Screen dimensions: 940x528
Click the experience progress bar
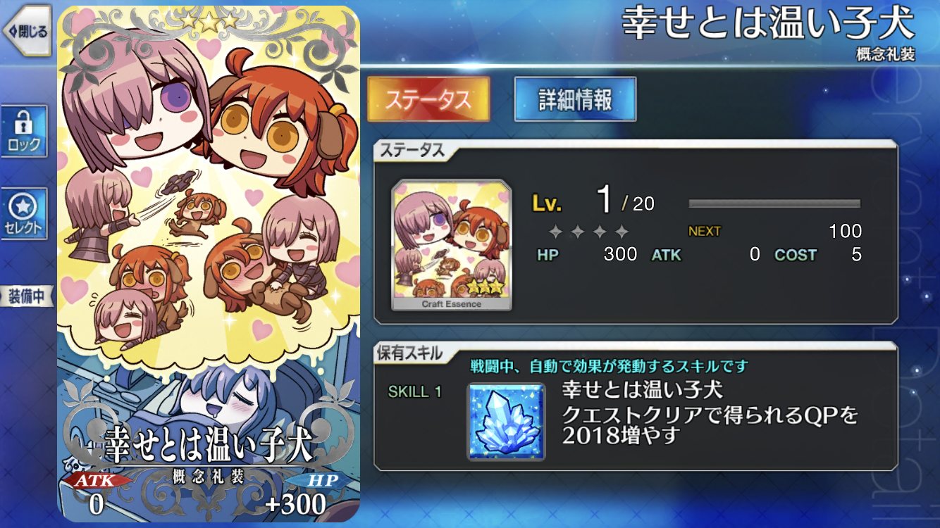[x=774, y=203]
